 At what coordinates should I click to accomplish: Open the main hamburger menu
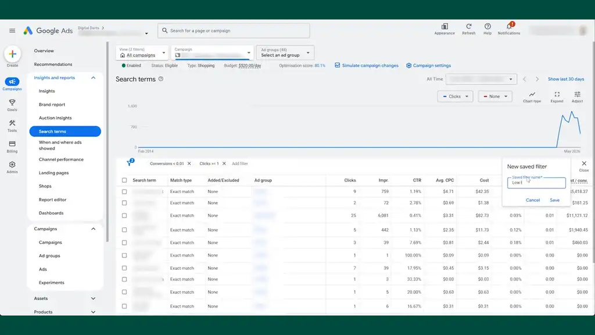coord(12,30)
